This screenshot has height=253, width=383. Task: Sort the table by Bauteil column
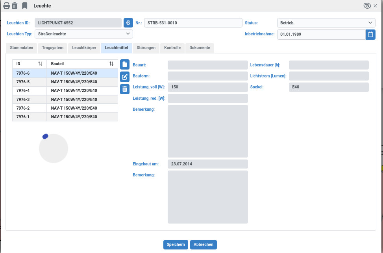coord(111,64)
